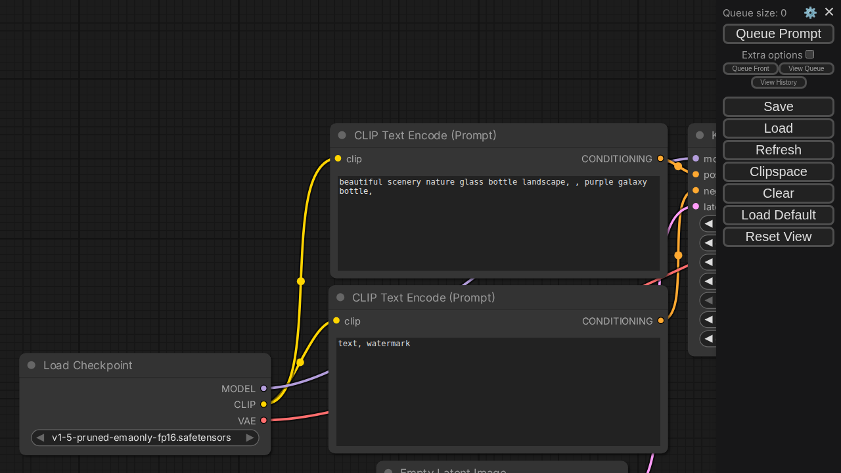The image size is (841, 473).
Task: Click the MODEL output port on Load Checkpoint
Action: [263, 389]
